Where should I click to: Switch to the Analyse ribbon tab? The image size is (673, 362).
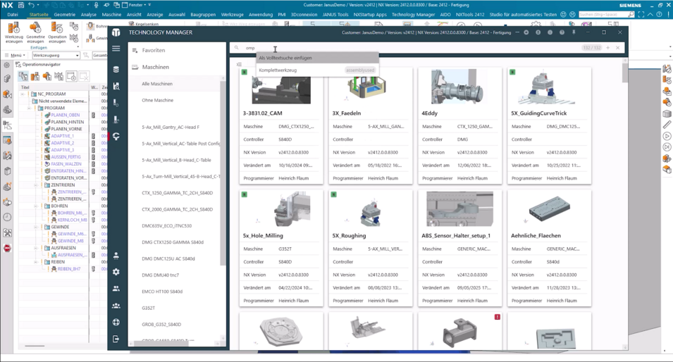(x=88, y=14)
